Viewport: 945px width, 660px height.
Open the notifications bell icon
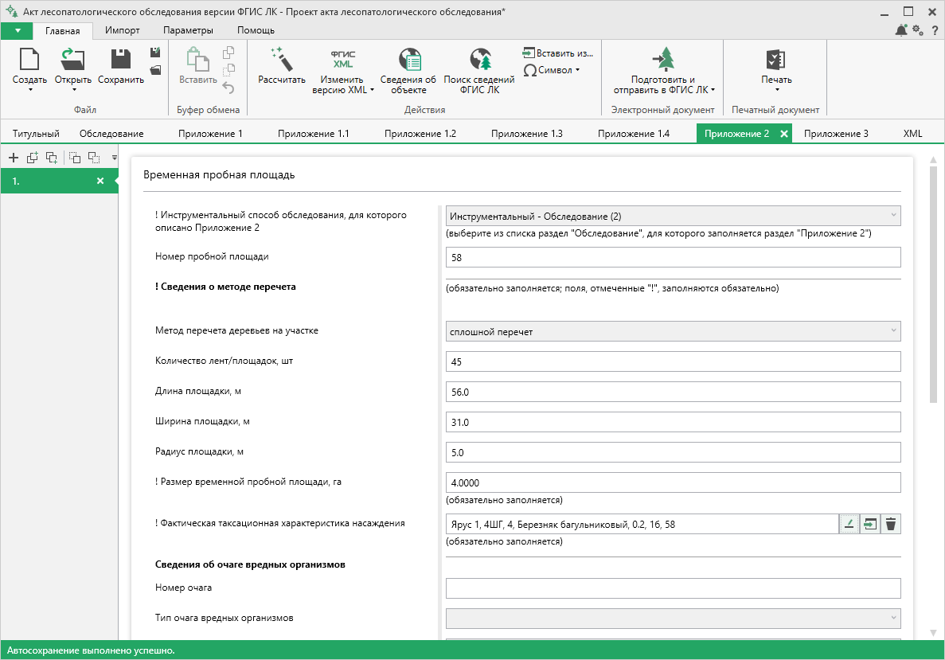(901, 30)
